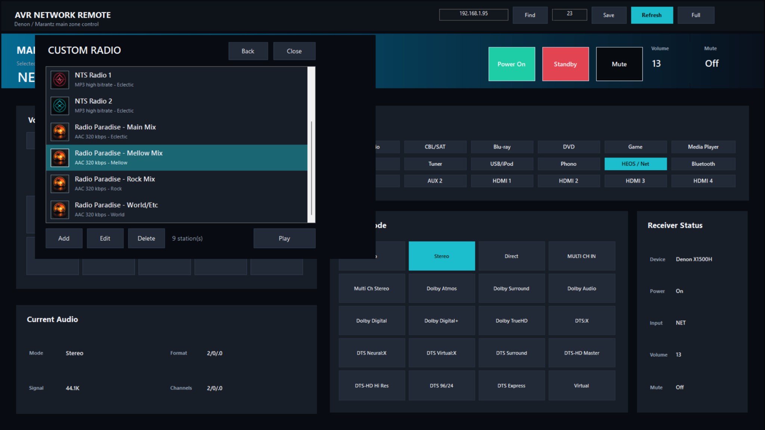Set sound mode to Direct
765x430 pixels.
coord(512,256)
